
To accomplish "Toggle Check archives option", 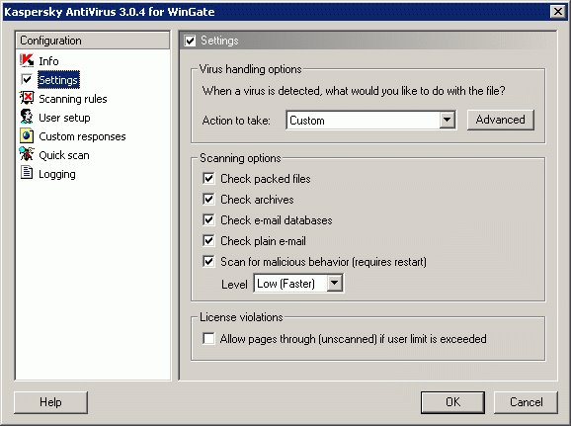I will (208, 200).
